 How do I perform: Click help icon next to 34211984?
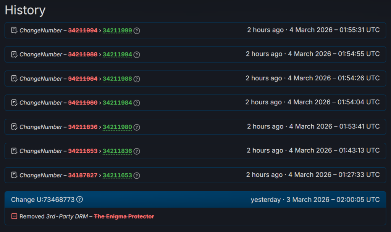[137, 103]
